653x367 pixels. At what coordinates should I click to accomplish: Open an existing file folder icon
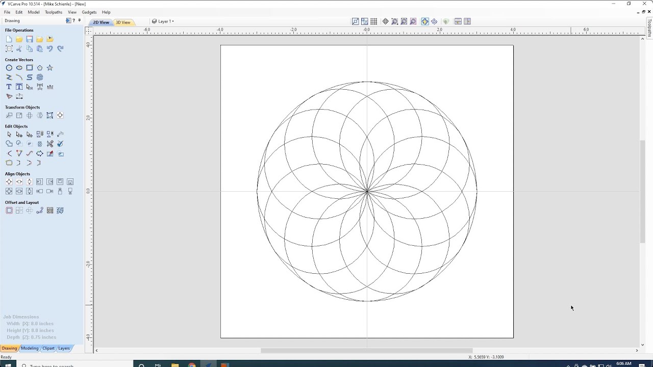(19, 39)
